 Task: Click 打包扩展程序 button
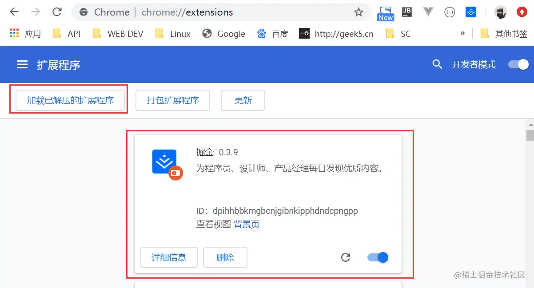pyautogui.click(x=173, y=100)
